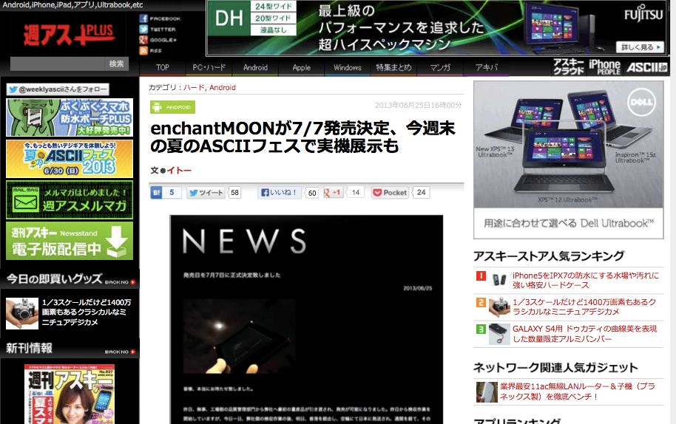The image size is (676, 424).
Task: Click the Hatena bookmark count 5
Action: coord(172,192)
